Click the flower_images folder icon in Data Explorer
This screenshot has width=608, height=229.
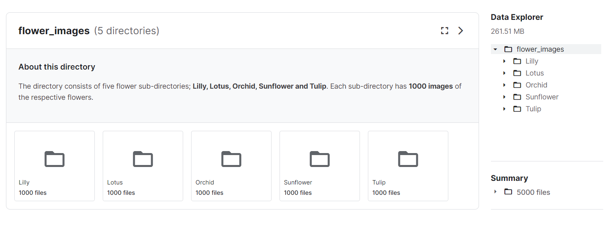tap(508, 49)
